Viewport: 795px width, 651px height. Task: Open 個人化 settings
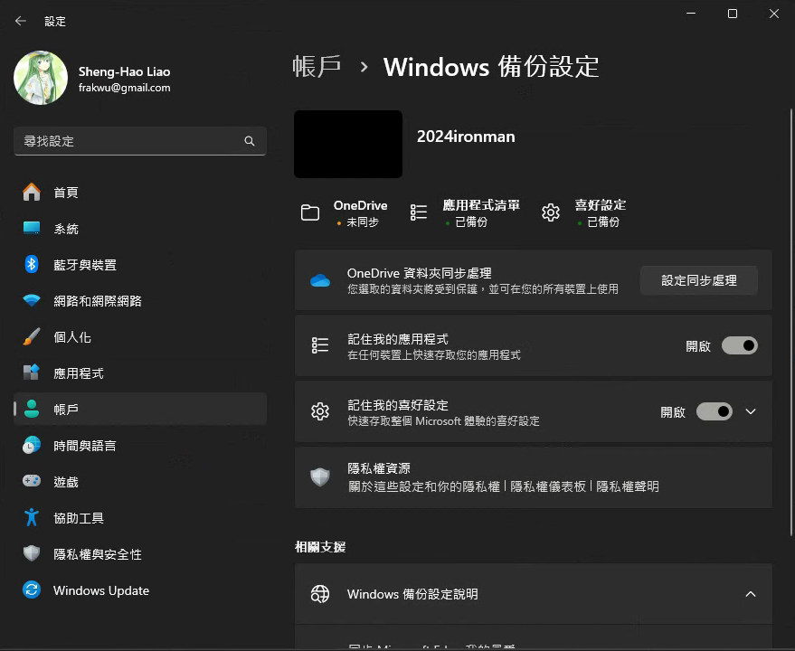[x=140, y=336]
